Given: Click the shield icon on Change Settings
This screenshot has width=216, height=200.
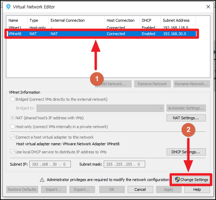Looking at the screenshot, I should coord(177,180).
